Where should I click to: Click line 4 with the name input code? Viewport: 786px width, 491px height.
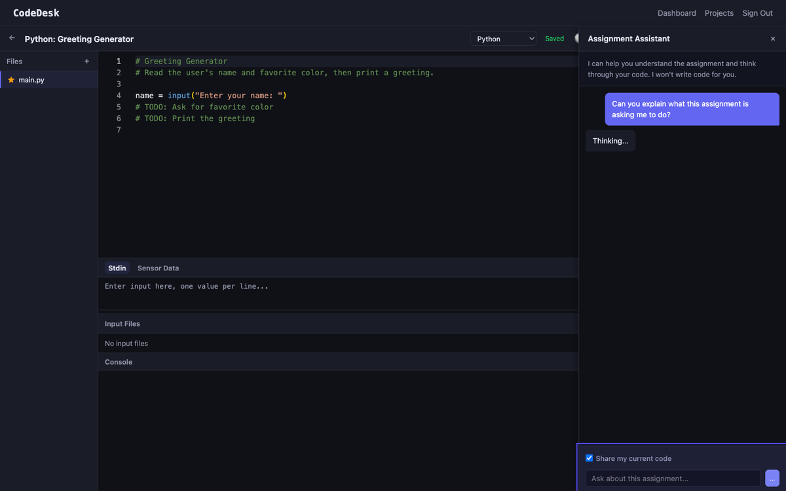tap(211, 96)
